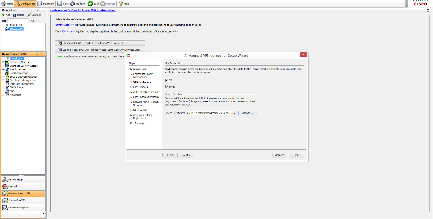Click the green Back arrow icon
Screen dimensions: 433x219
coord(90,4)
